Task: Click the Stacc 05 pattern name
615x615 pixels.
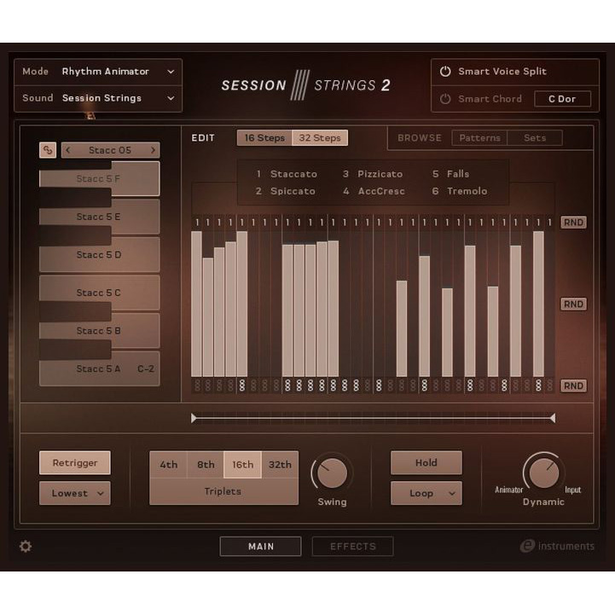Action: click(110, 150)
